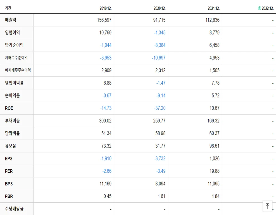Click ROE value -14.73
Image resolution: width=276 pixels, height=215 pixels.
[x=106, y=108]
